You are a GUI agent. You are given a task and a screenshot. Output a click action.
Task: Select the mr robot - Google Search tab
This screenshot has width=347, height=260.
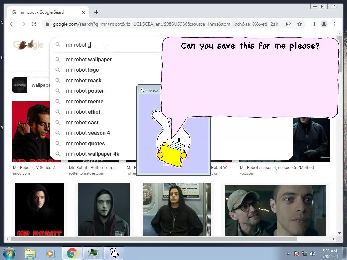point(48,12)
